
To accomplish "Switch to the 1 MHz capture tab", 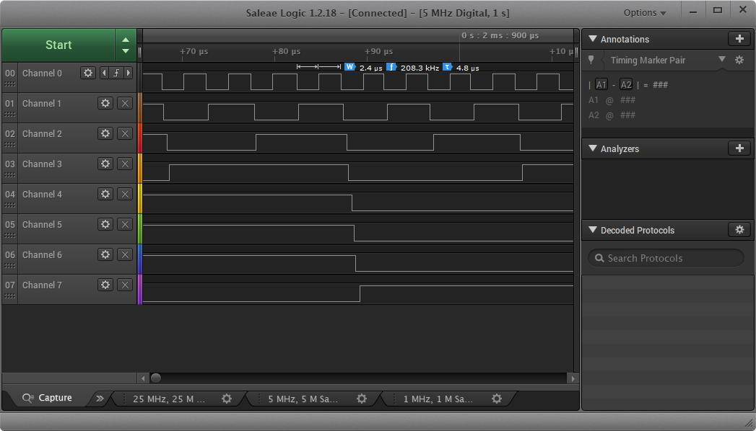I will click(438, 399).
